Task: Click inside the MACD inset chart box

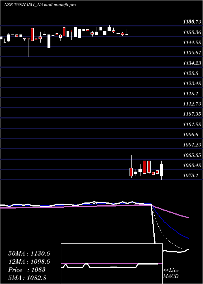Action: click(112, 264)
